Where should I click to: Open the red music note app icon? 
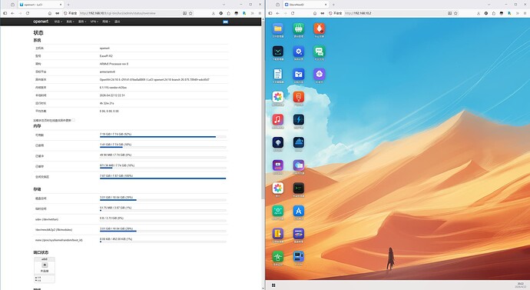click(278, 119)
